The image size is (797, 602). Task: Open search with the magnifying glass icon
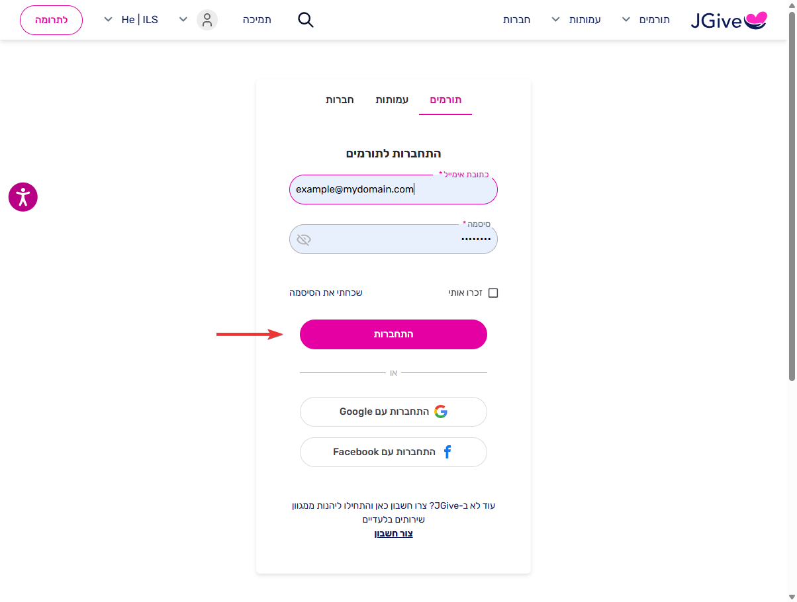point(305,20)
